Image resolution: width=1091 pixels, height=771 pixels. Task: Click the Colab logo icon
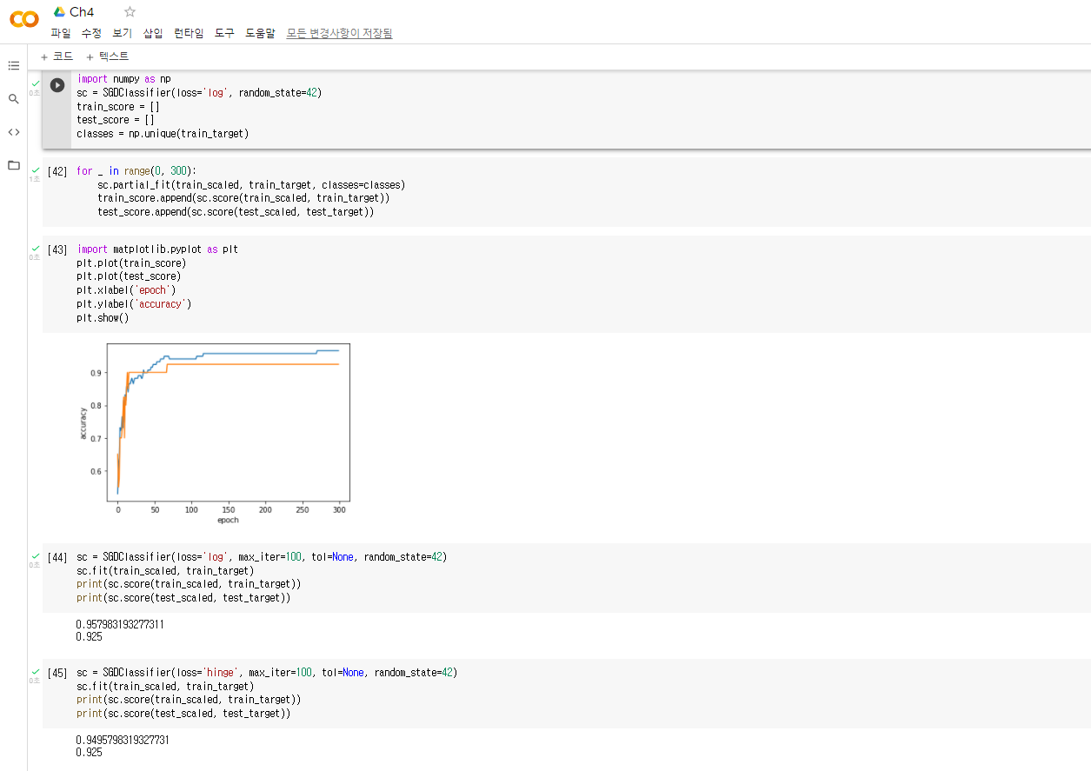pyautogui.click(x=23, y=19)
